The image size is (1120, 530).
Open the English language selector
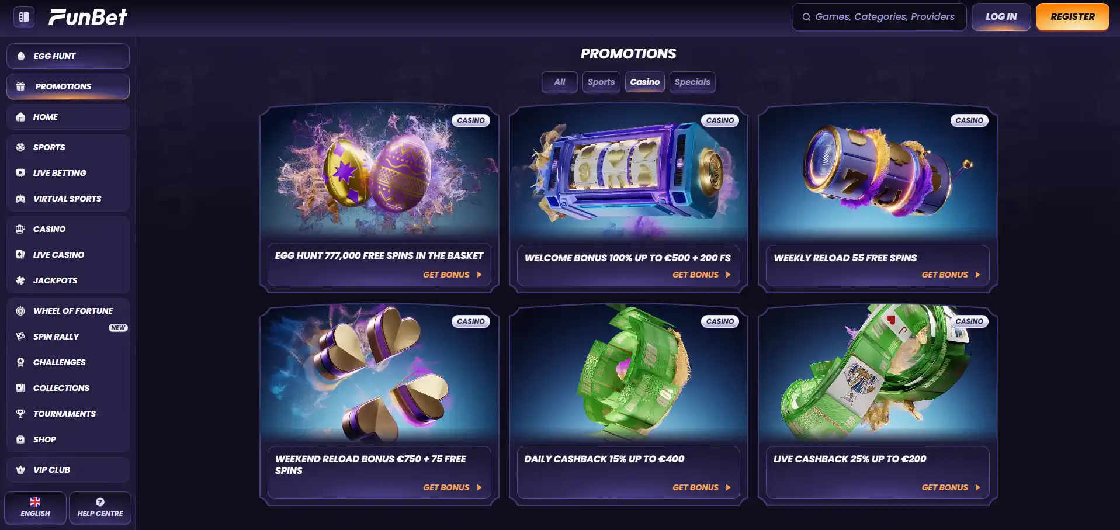coord(35,508)
